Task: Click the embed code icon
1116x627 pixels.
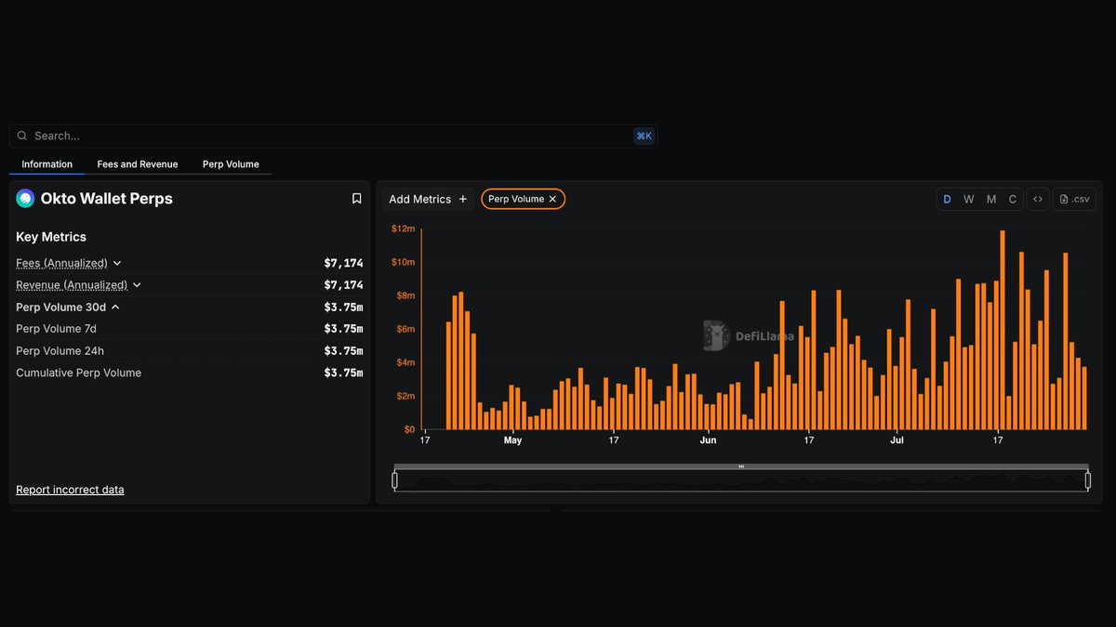Action: (x=1038, y=199)
